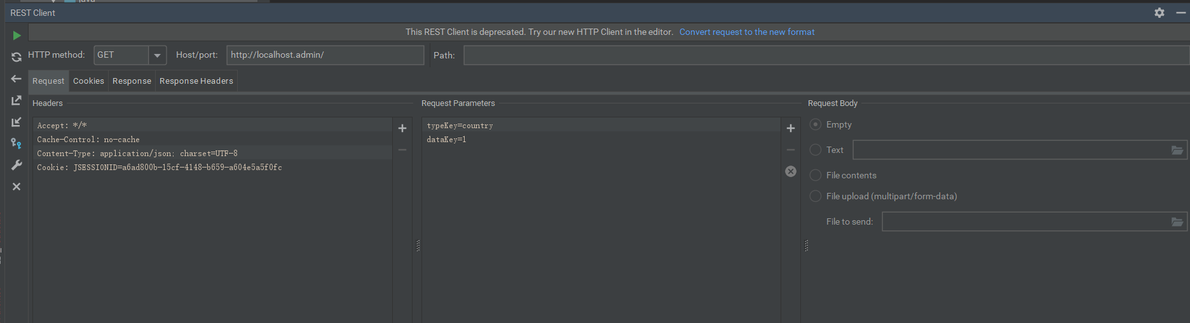Screen dimensions: 1190x323
Task: Select the Content-Type header row
Action: pyautogui.click(x=212, y=153)
